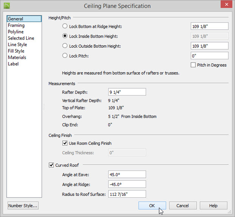Viewport: 235px width, 217px height.
Task: Switch to the Polyline panel
Action: coord(16,32)
